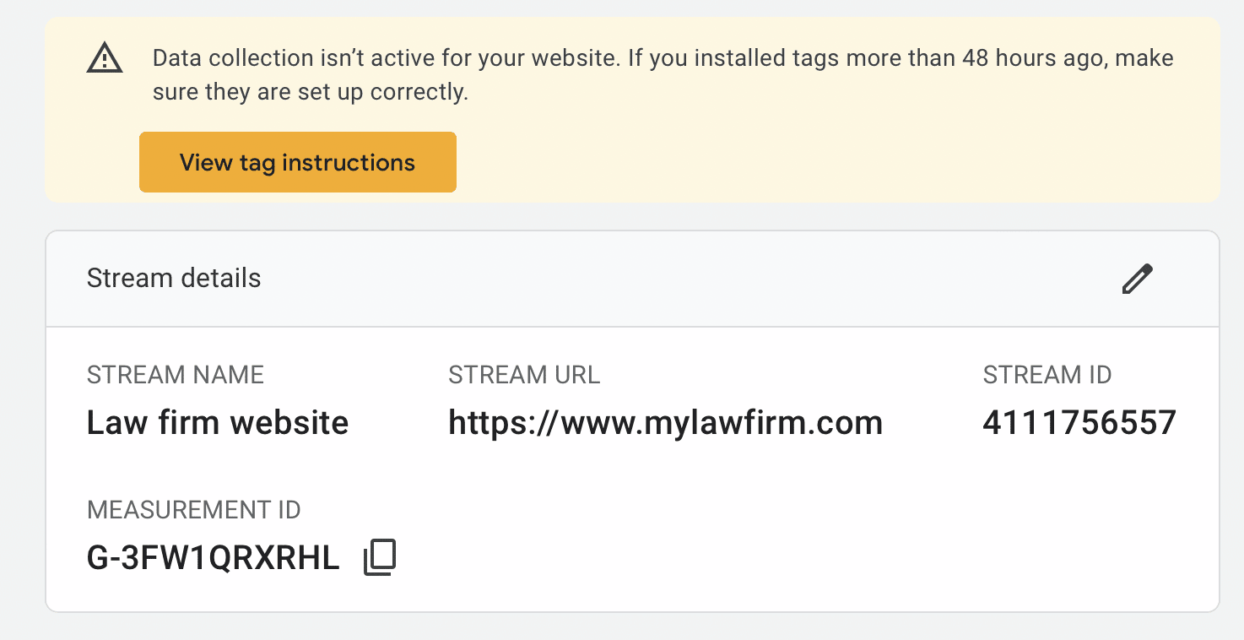Image resolution: width=1244 pixels, height=640 pixels.
Task: Click the "sure they are set up correctly" line
Action: click(x=311, y=92)
